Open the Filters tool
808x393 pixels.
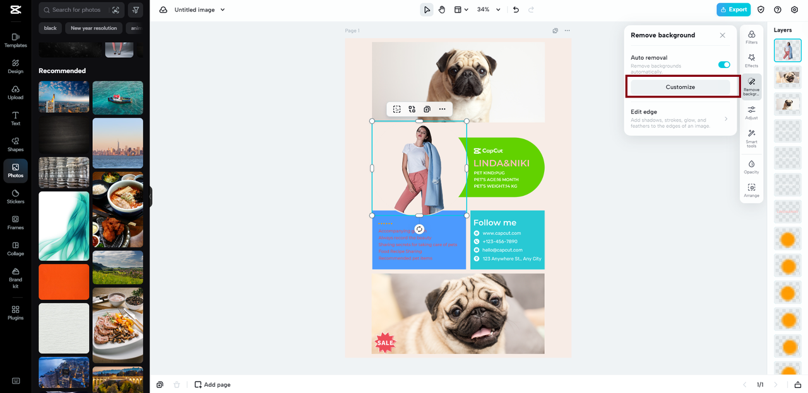(751, 37)
